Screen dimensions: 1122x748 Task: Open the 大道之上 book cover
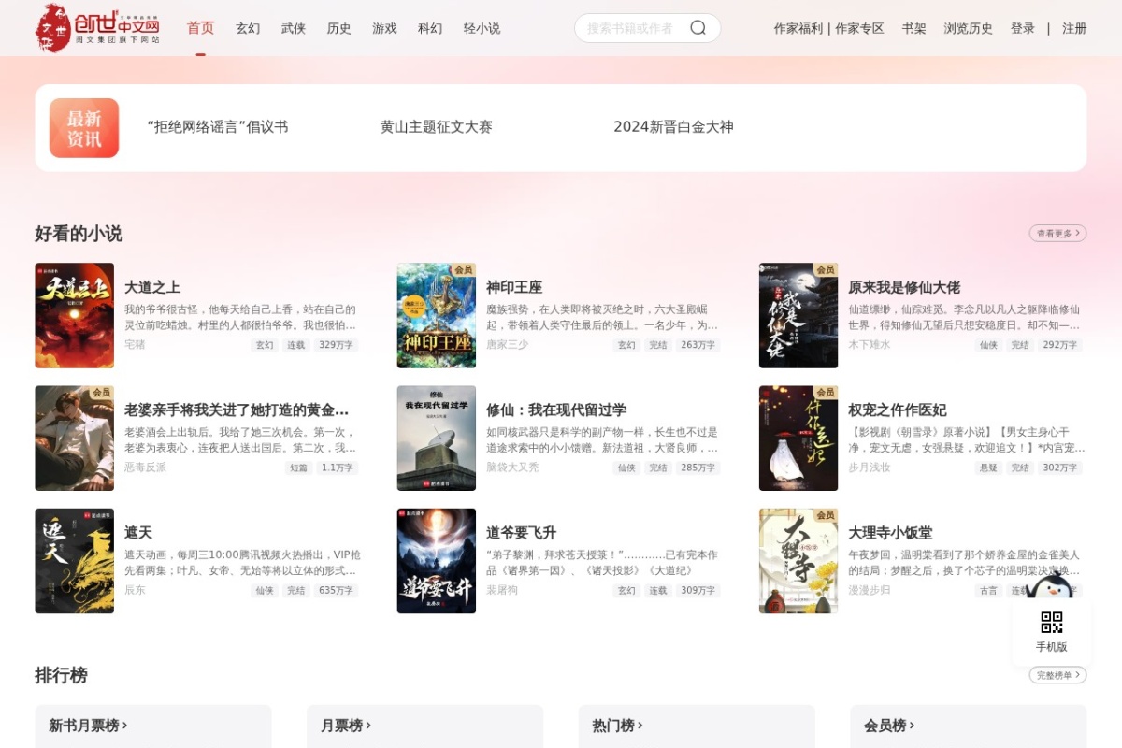point(75,315)
